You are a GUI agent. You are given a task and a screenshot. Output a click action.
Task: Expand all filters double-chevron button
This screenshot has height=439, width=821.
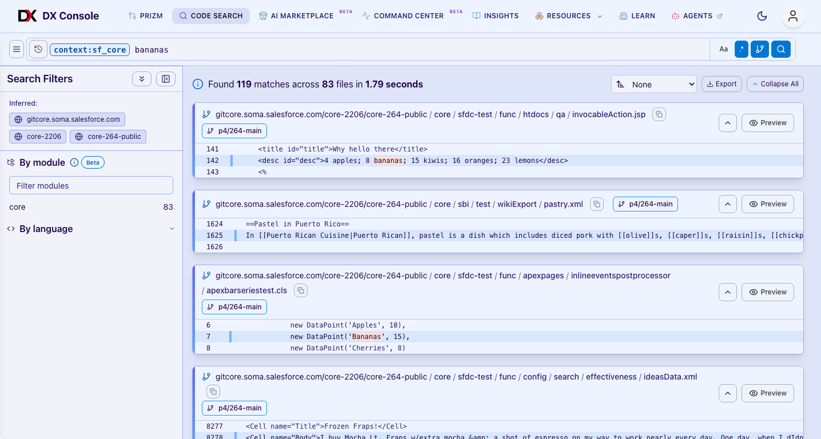142,79
